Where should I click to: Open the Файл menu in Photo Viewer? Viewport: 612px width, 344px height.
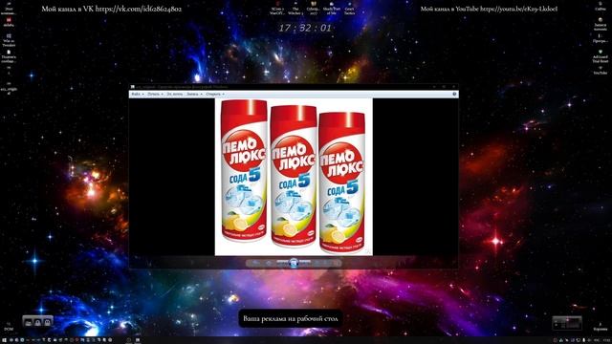pos(137,94)
